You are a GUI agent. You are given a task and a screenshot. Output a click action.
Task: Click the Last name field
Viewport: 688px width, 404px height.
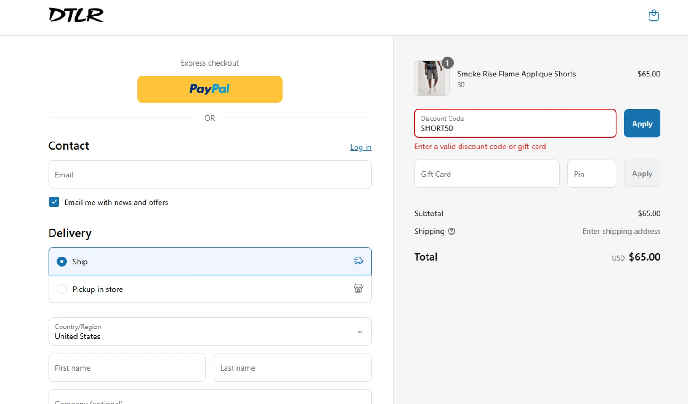coord(292,368)
